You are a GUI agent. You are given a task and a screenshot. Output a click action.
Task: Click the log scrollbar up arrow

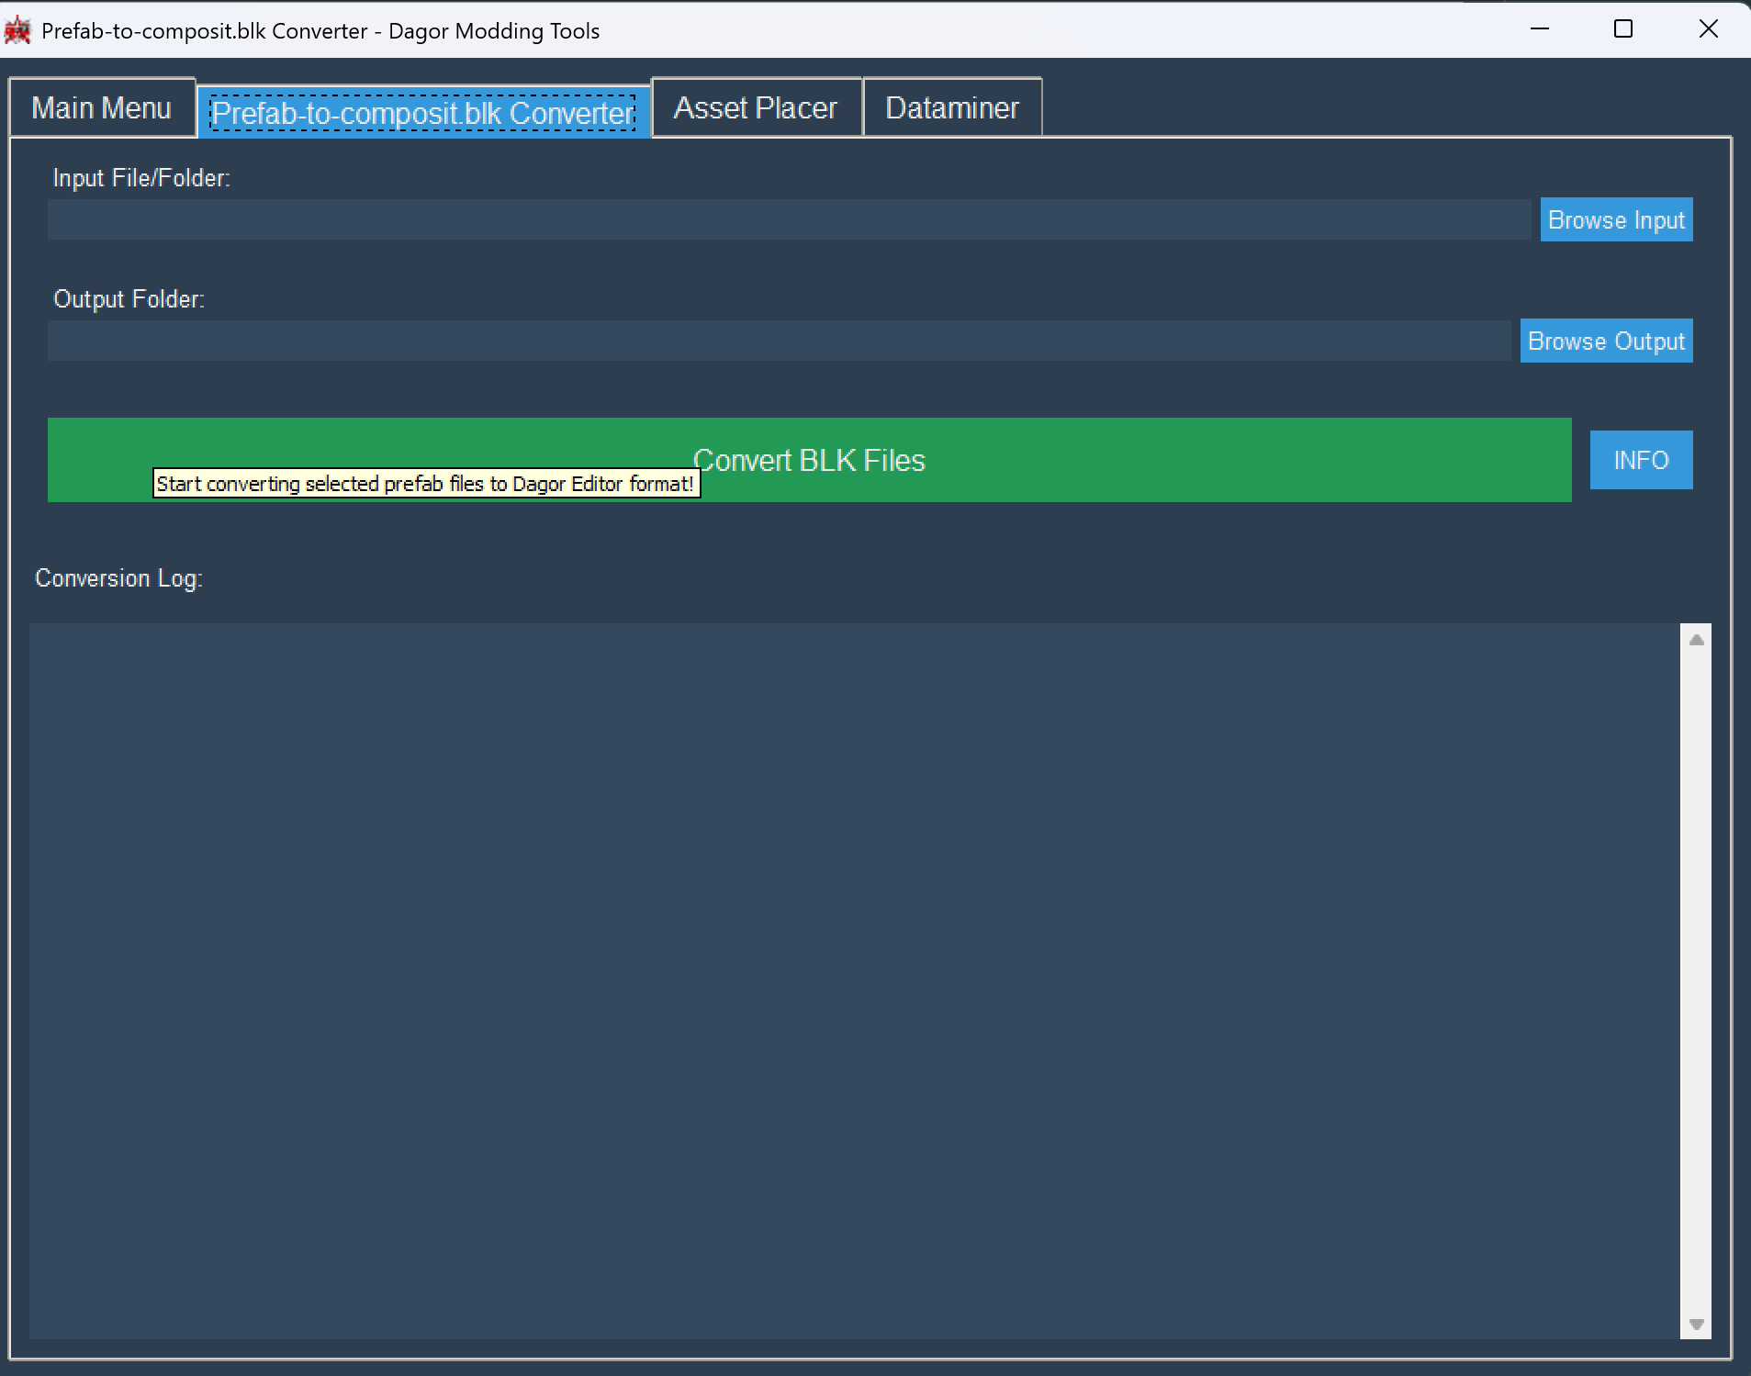[x=1696, y=640]
